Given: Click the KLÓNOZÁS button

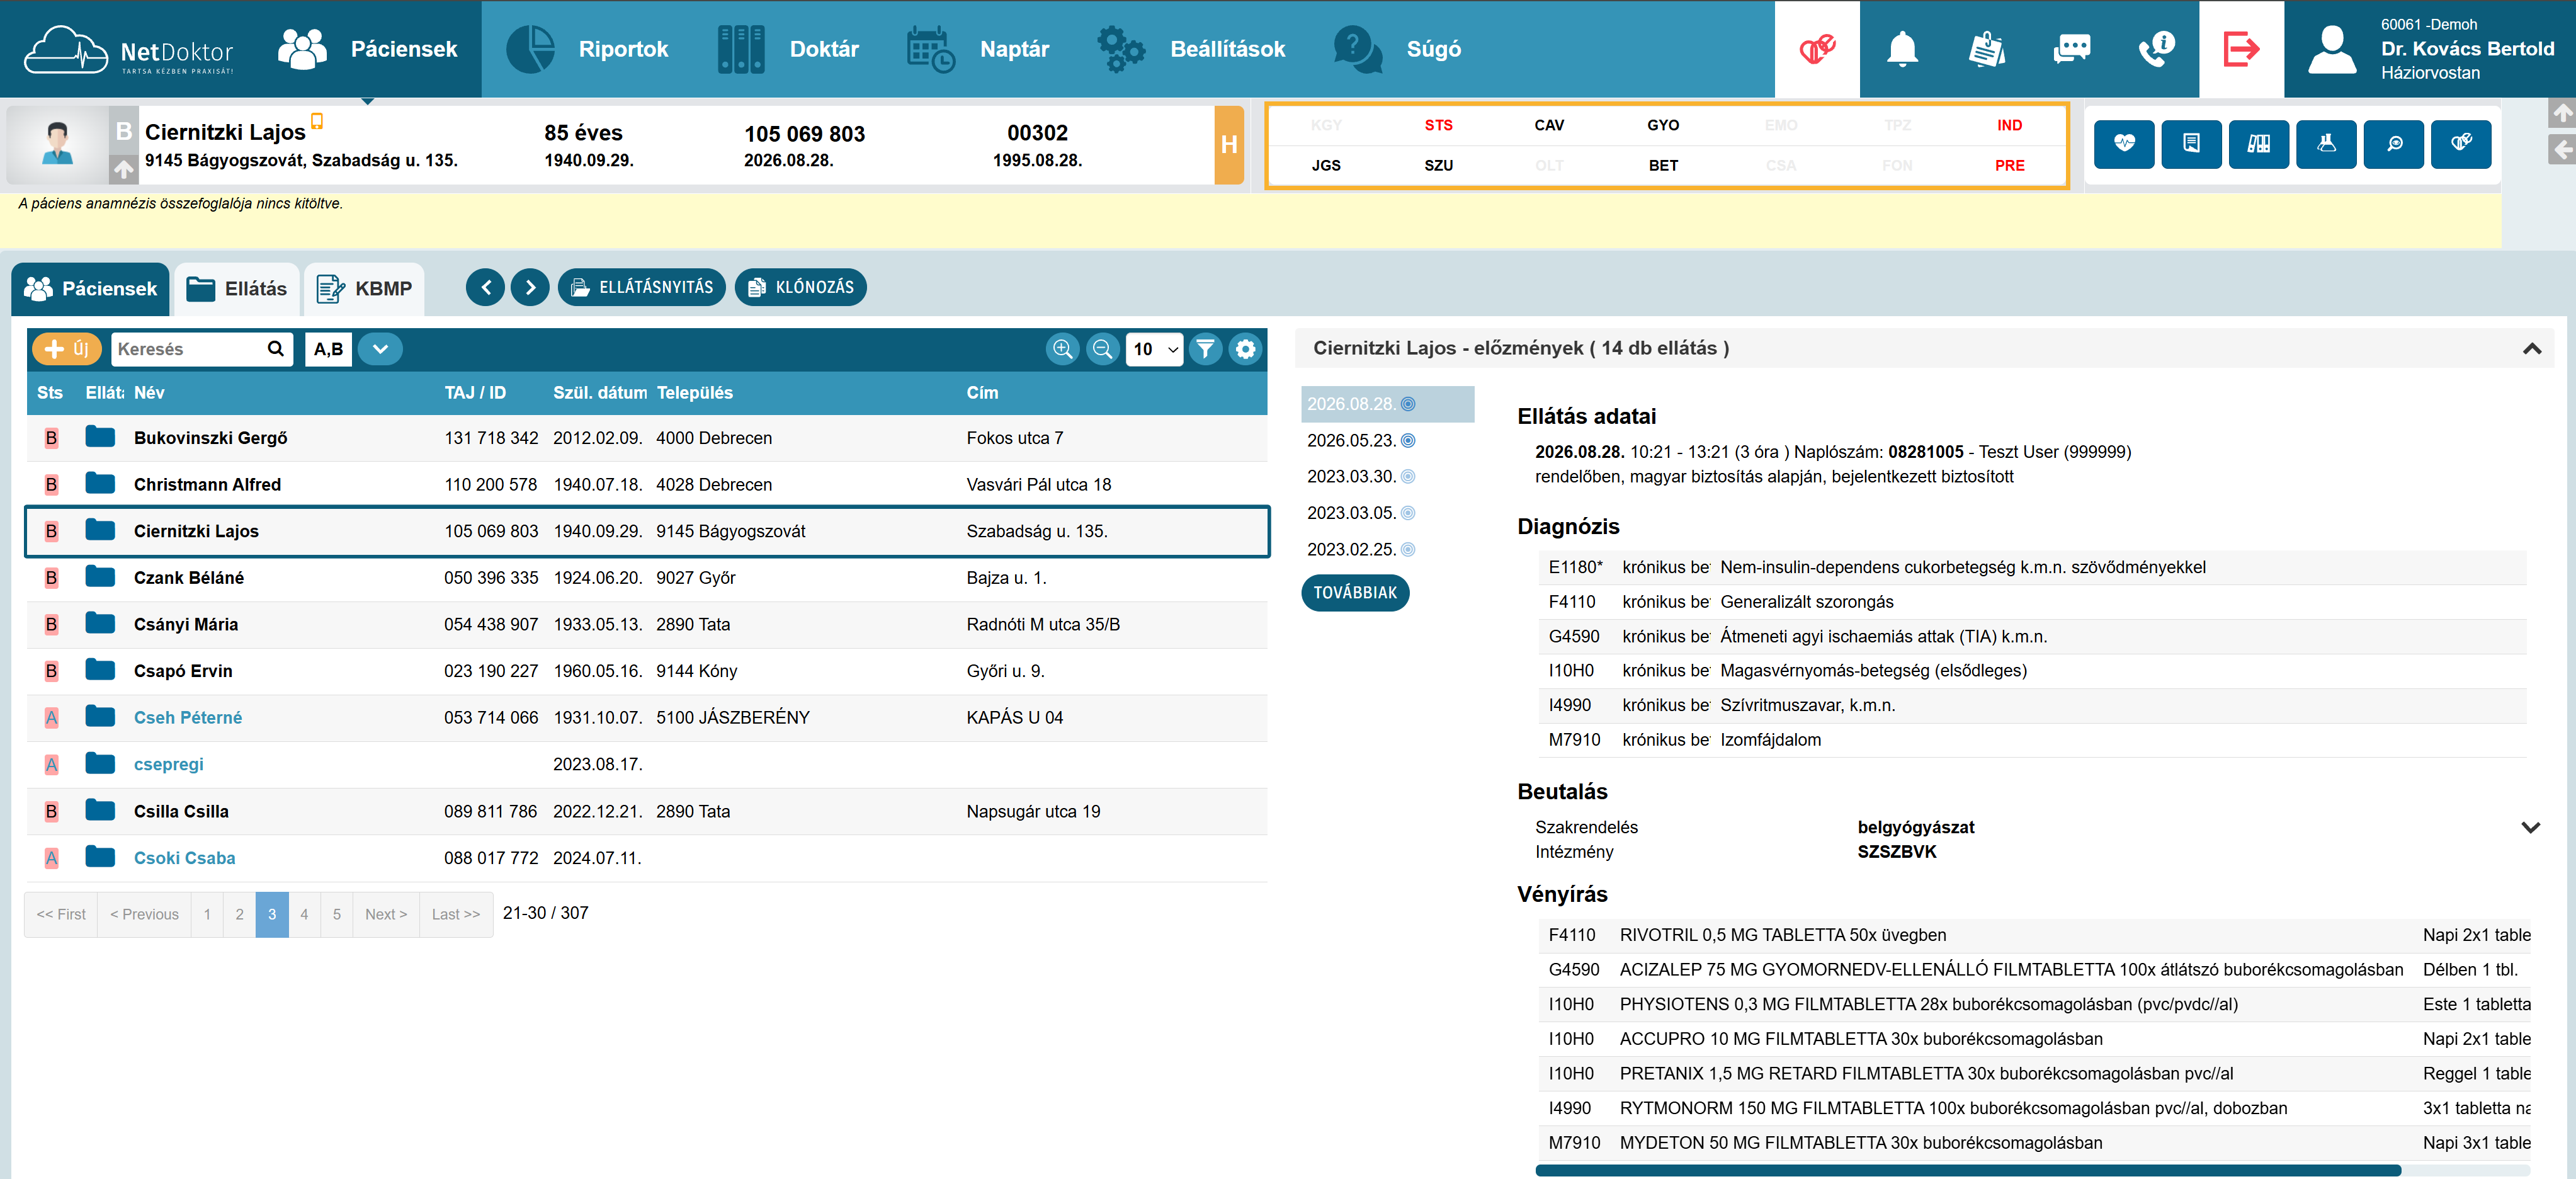Looking at the screenshot, I should point(801,288).
